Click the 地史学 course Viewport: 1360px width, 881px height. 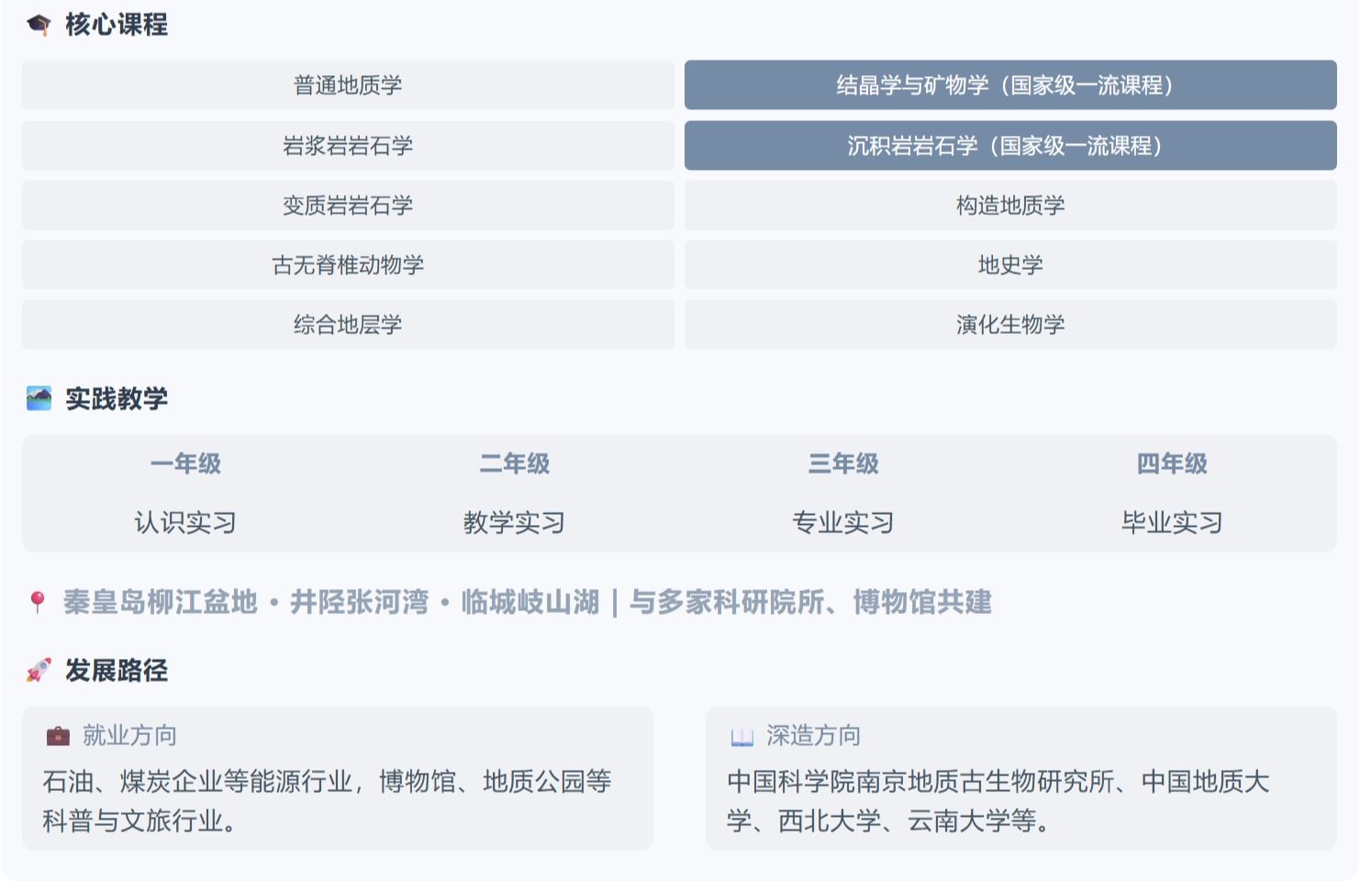coord(1010,264)
